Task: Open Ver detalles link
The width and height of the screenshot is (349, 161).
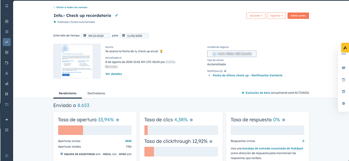Action: pos(114,74)
